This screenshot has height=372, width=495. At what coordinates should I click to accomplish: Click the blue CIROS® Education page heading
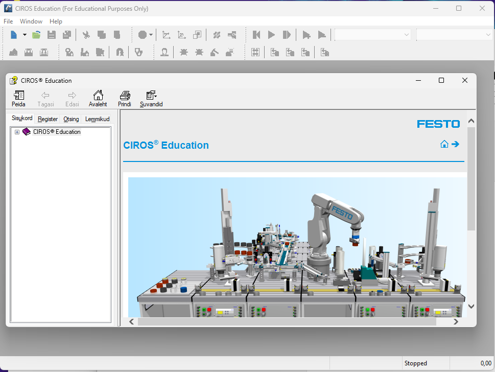click(166, 145)
